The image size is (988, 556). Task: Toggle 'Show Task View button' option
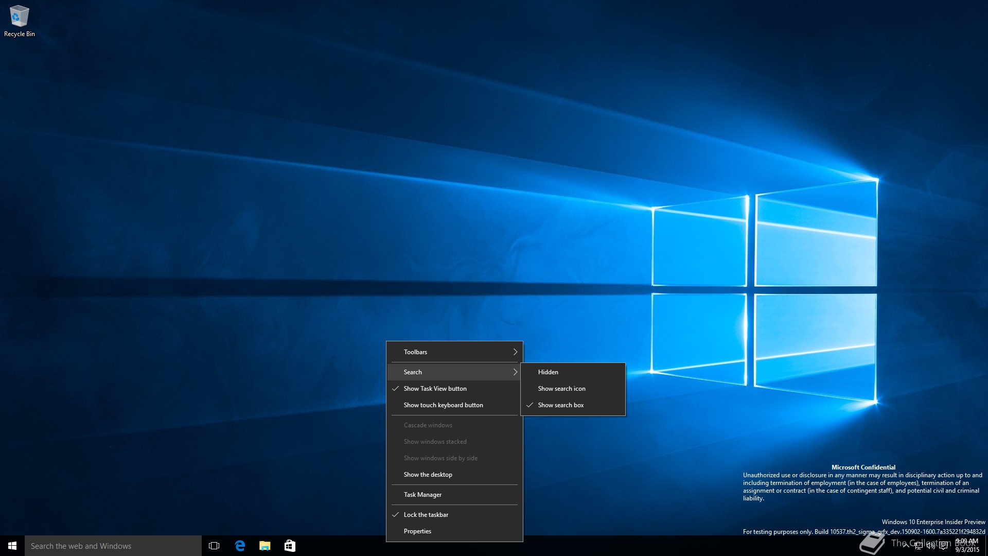point(454,389)
